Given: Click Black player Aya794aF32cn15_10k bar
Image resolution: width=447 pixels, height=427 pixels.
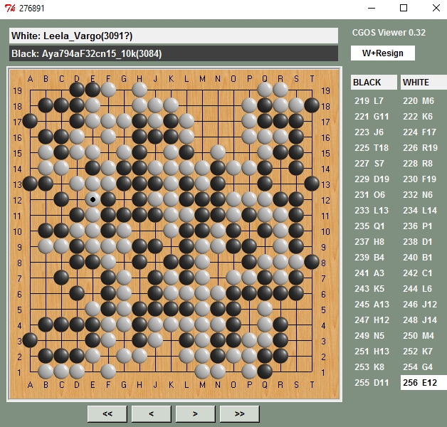Looking at the screenshot, I should [173, 53].
